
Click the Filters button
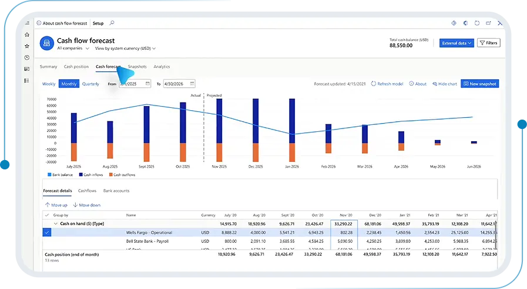[x=488, y=43]
